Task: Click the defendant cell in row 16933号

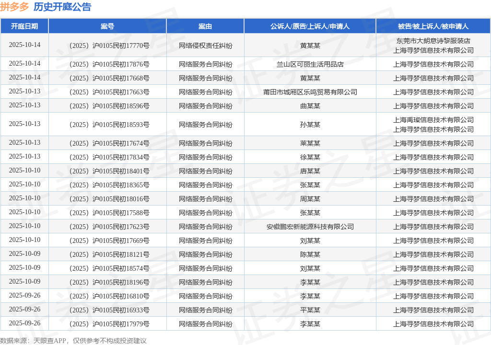Action: point(433,310)
